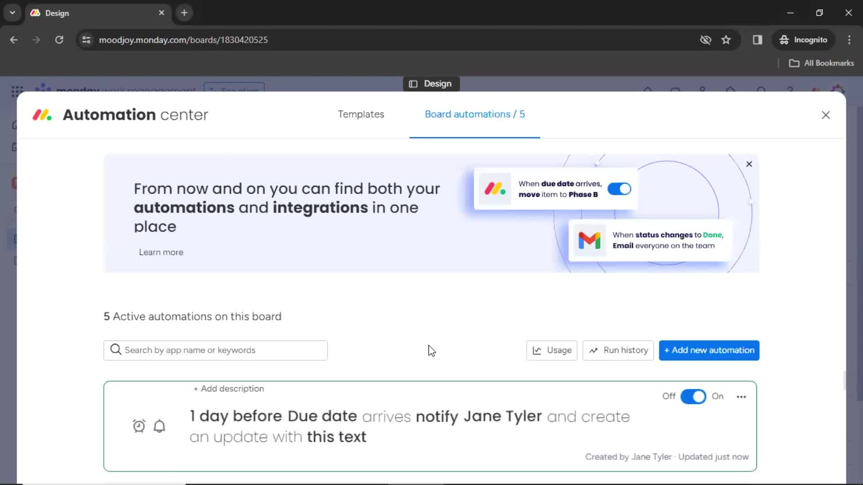Toggle the due date automation in banner preview
This screenshot has height=485, width=863.
(x=619, y=188)
